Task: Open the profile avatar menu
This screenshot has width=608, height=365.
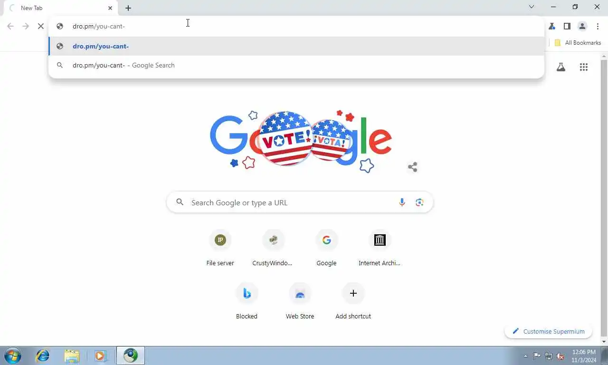Action: pos(582,26)
